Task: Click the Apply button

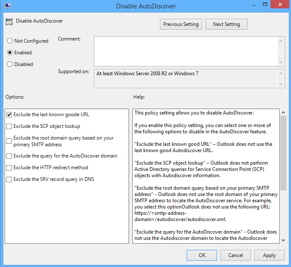Action: click(269, 255)
